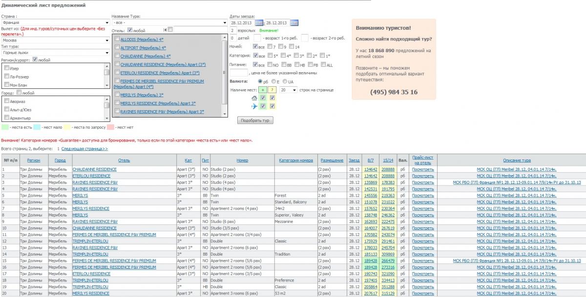The image size is (586, 298).
Task: Click the hotel house icon
Action: pos(254,98)
